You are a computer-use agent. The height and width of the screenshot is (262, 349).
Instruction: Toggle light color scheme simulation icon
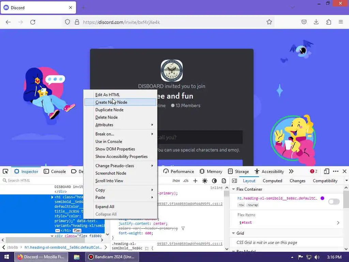coord(205,181)
